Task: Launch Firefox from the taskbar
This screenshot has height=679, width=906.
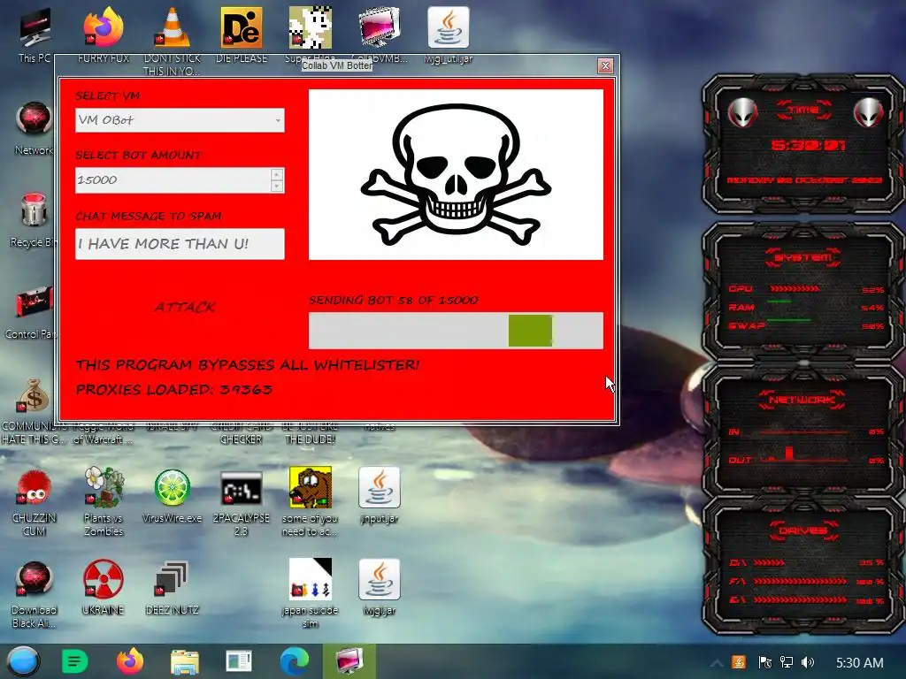Action: point(129,661)
